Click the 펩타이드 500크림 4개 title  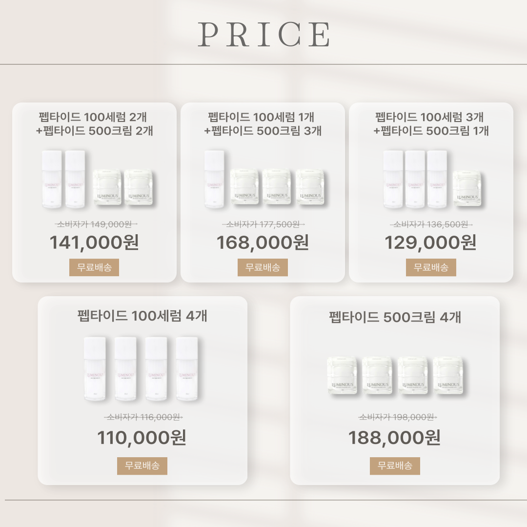click(x=395, y=317)
